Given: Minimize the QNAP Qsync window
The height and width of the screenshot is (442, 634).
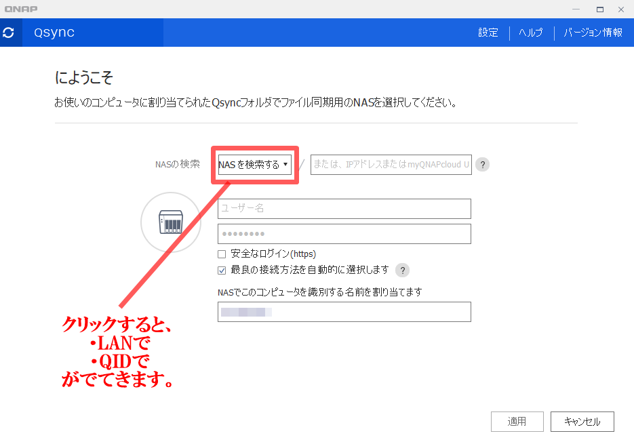Looking at the screenshot, I should 576,9.
